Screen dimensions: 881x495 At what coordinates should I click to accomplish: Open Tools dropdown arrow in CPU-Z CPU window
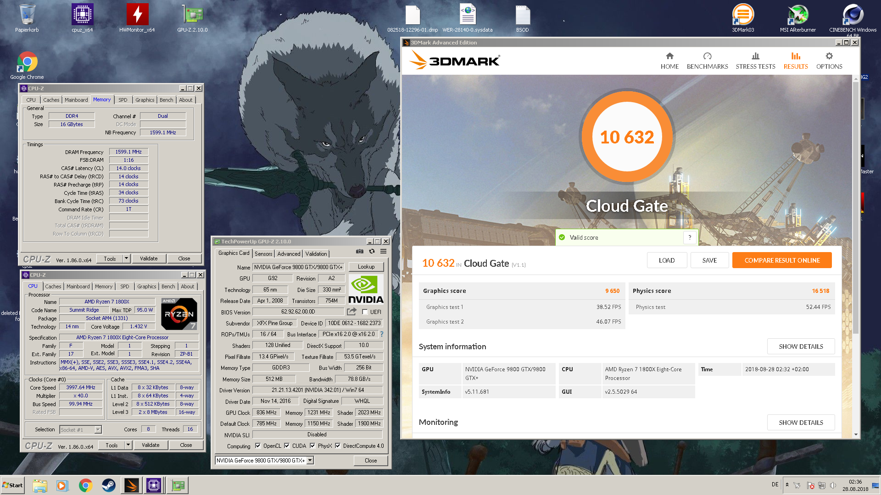coord(128,445)
